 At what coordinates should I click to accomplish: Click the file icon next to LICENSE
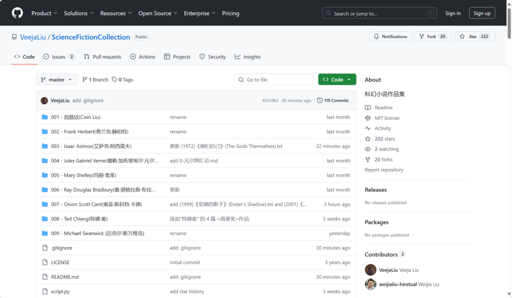(44, 262)
